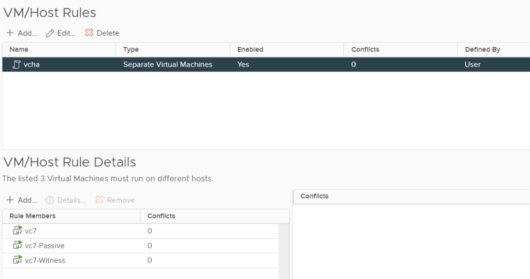Click the red X Delete icon
The image size is (530, 279).
(x=89, y=33)
